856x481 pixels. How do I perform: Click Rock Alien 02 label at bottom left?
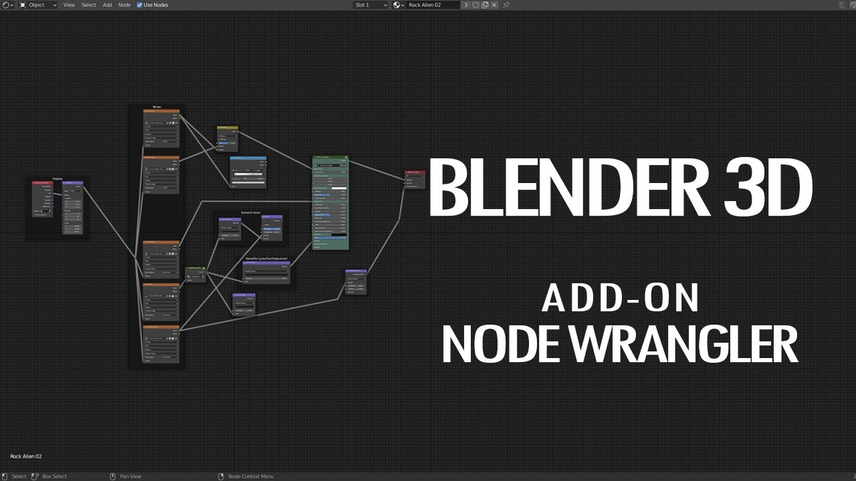click(x=26, y=456)
